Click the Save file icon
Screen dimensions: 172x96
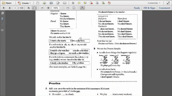pyautogui.click(x=38, y=3)
